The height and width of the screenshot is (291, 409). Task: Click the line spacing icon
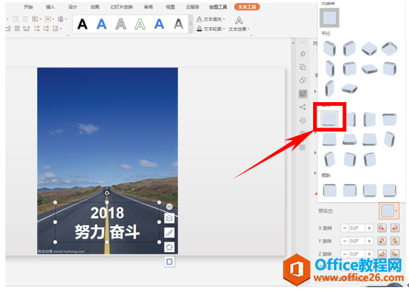coord(56,28)
